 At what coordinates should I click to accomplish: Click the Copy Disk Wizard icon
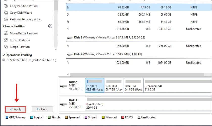(x=6, y=13)
